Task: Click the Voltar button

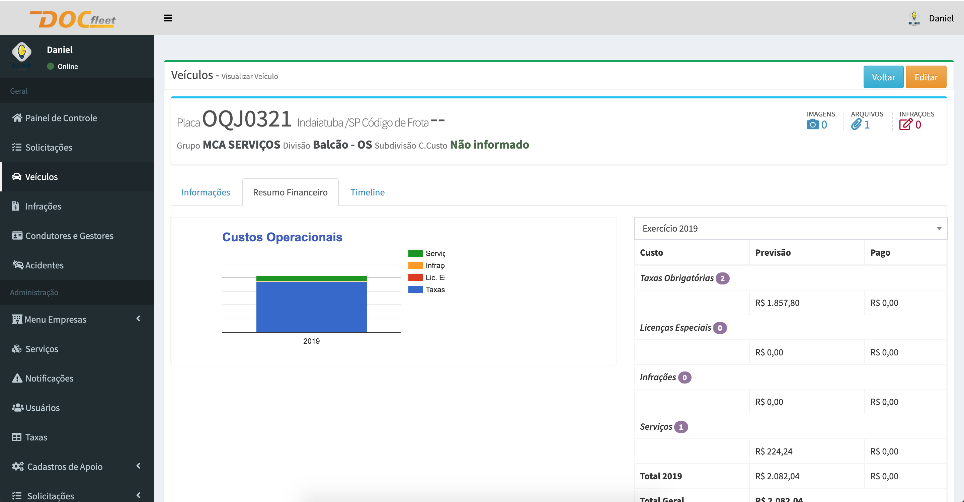Action: click(883, 77)
